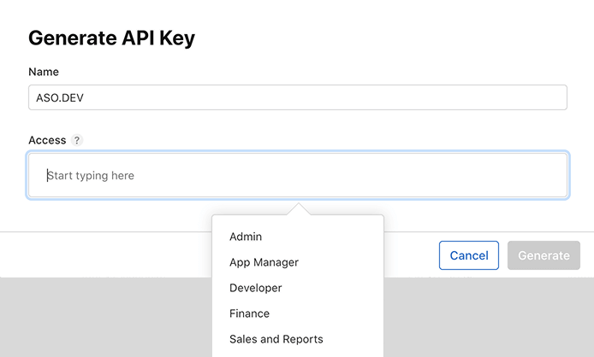Click the Access field label

click(47, 140)
